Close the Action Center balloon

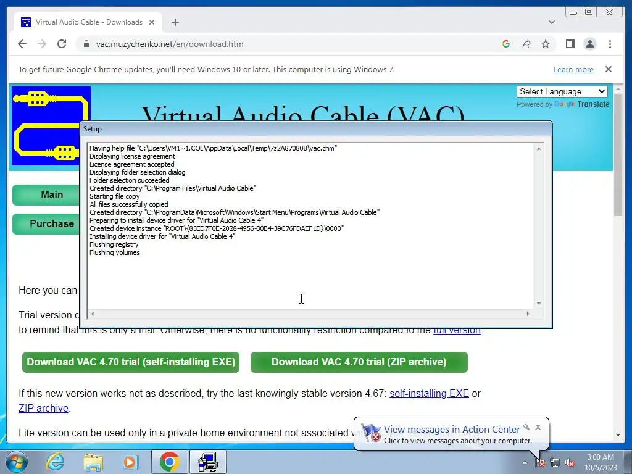[x=538, y=427]
